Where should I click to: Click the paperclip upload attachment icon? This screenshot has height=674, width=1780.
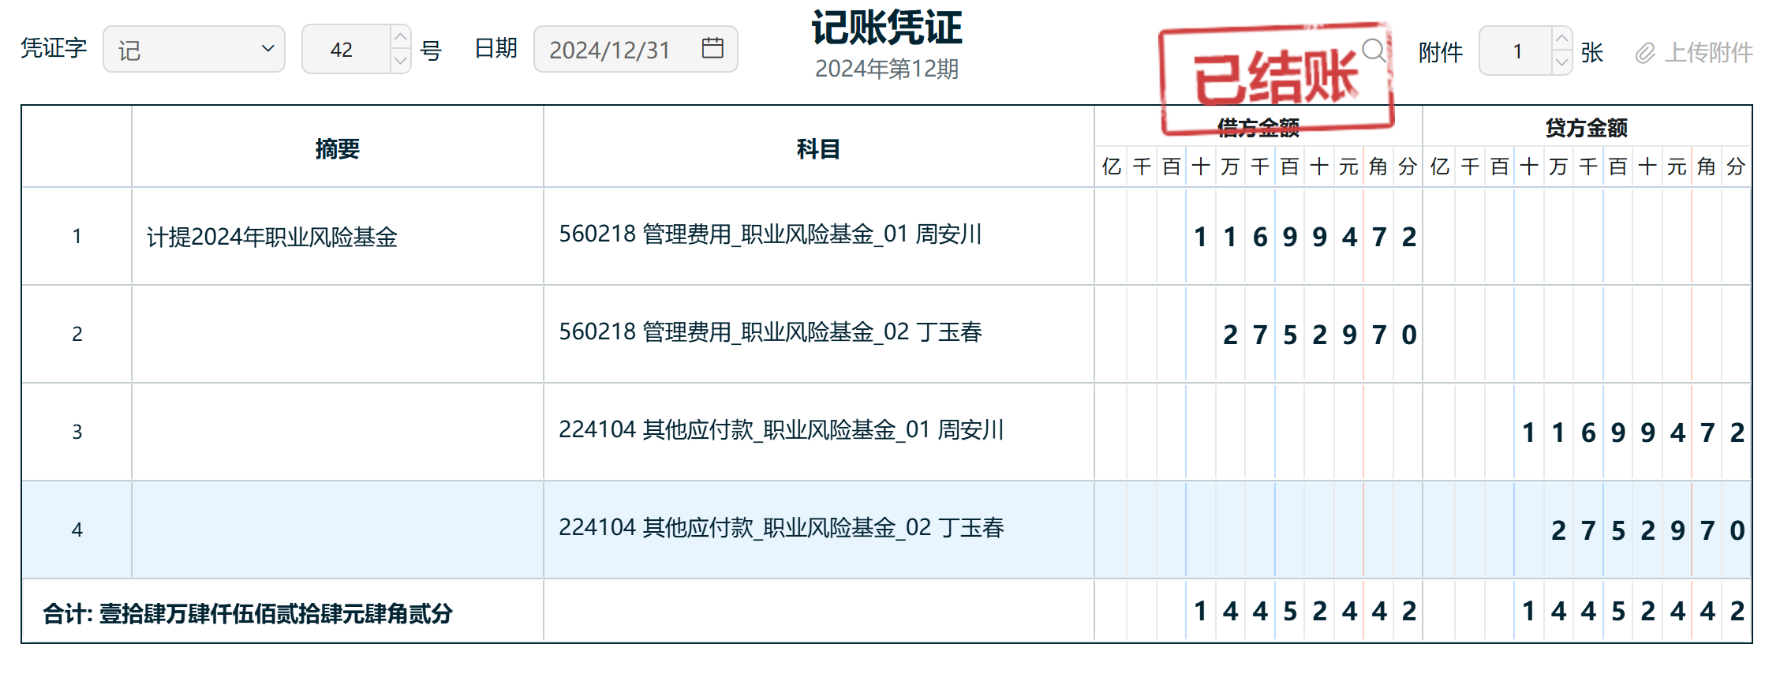point(1644,53)
